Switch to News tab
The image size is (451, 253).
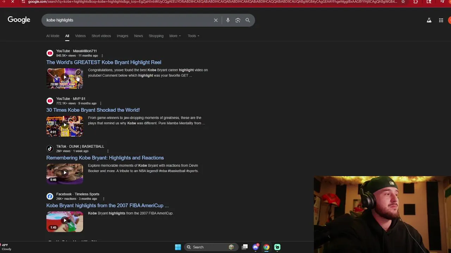pyautogui.click(x=138, y=36)
